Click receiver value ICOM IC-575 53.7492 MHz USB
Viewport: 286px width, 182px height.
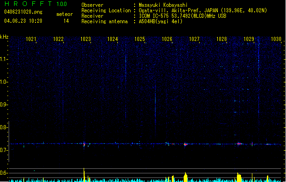(182, 16)
